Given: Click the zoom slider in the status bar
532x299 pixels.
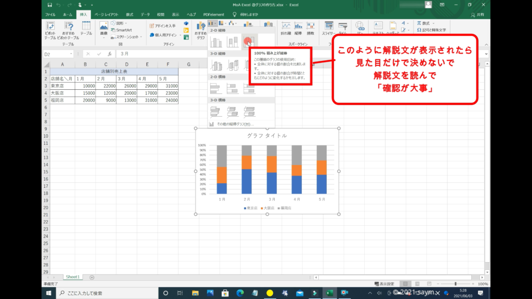Looking at the screenshot, I should (456, 284).
